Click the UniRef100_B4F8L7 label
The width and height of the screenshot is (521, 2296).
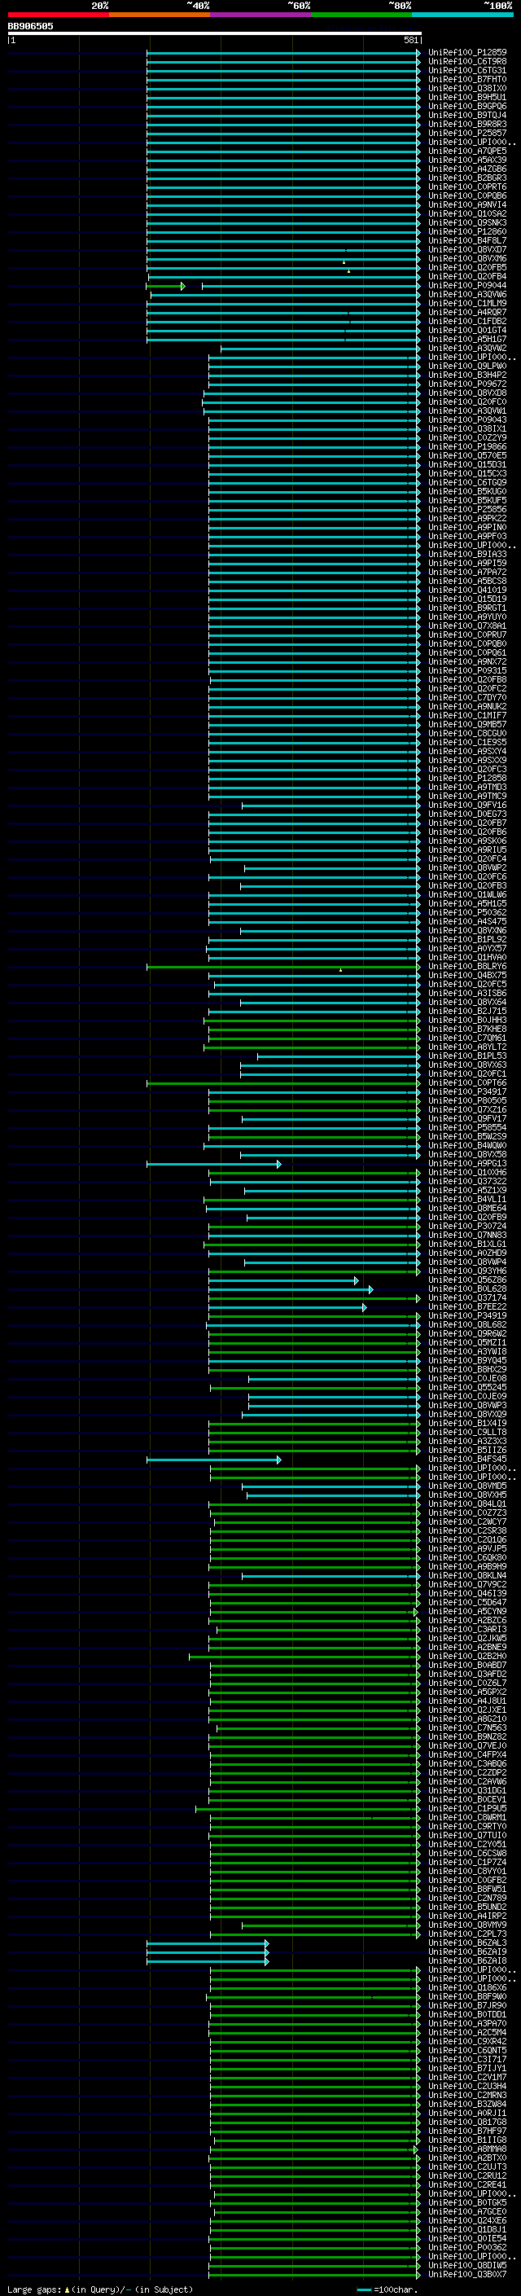click(467, 240)
